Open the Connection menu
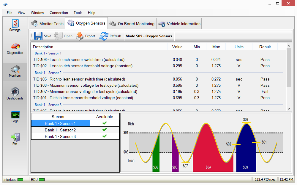The image size is (297, 185). tap(59, 13)
